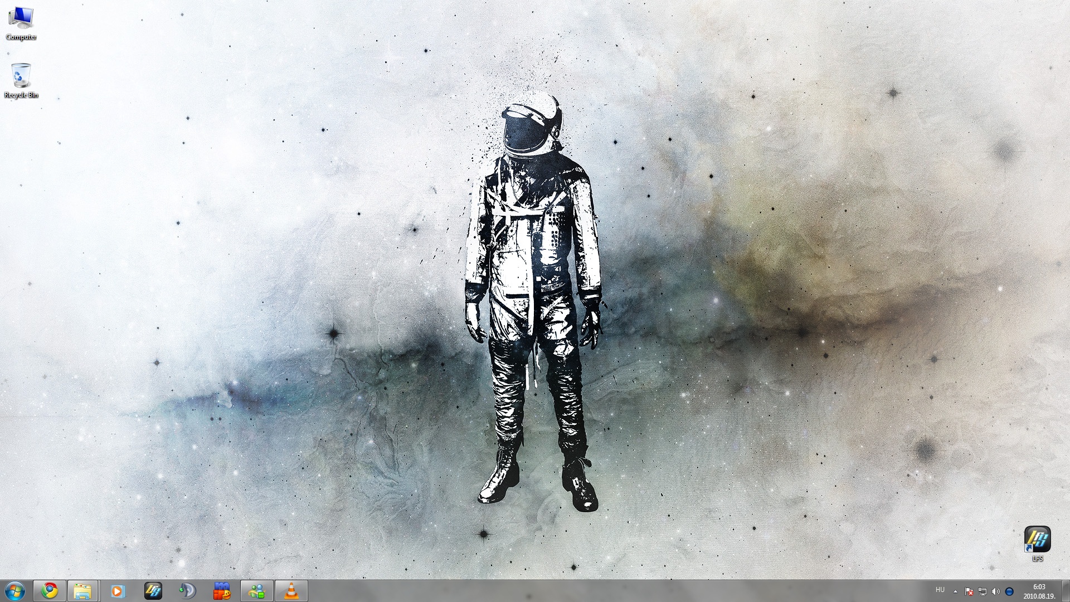Click the blue sphere tray icon

click(1009, 591)
